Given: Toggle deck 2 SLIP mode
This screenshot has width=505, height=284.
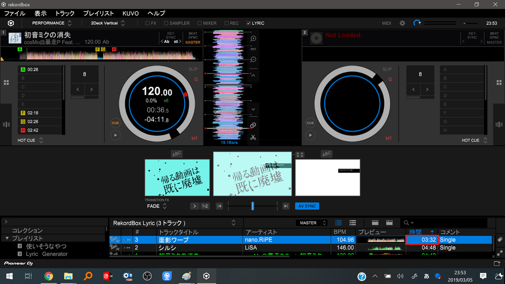Looking at the screenshot, I should 387,69.
